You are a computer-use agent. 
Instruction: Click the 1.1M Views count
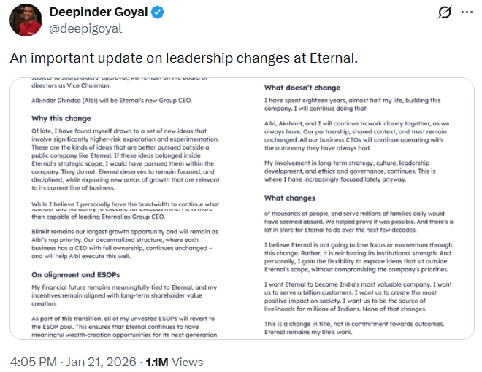[x=175, y=362]
